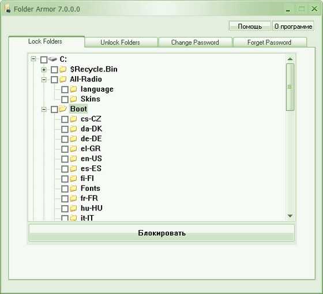Tick the Skins folder checkbox

pos(65,99)
